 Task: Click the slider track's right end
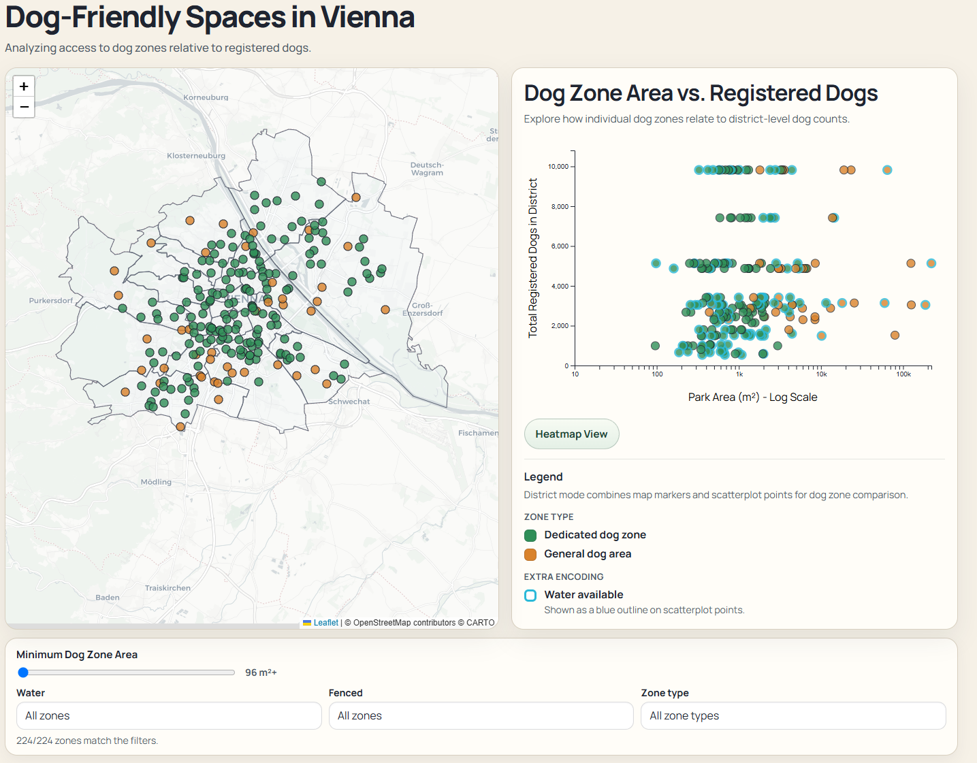click(232, 672)
